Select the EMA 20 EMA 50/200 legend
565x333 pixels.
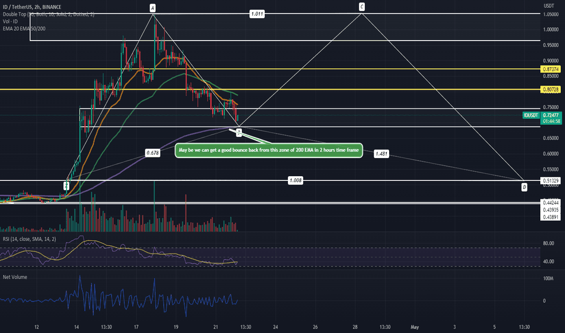[24, 29]
